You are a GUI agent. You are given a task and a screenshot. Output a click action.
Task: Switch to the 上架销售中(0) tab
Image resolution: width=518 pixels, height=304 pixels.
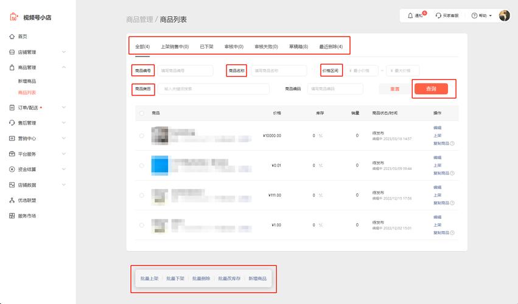point(175,47)
